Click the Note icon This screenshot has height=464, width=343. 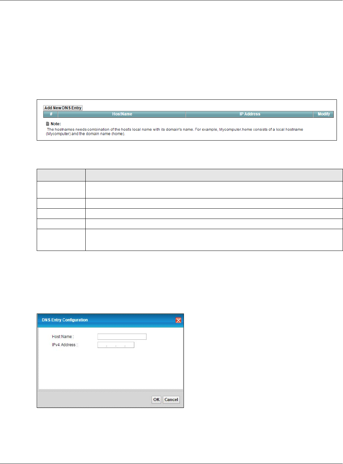[x=48, y=124]
